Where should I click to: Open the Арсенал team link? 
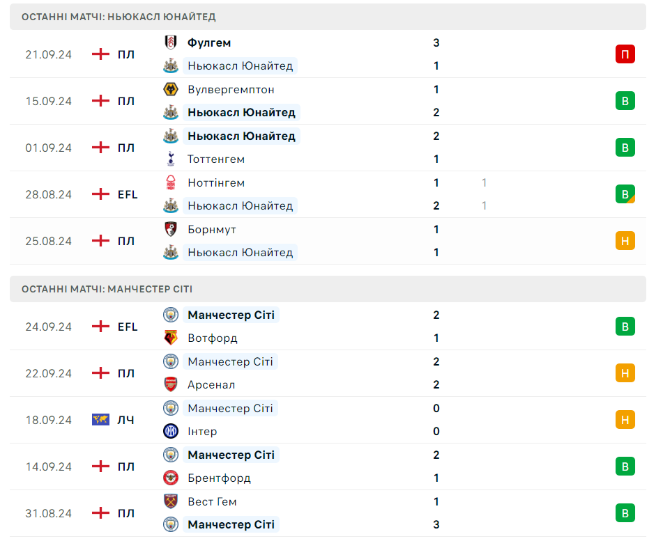click(x=211, y=385)
